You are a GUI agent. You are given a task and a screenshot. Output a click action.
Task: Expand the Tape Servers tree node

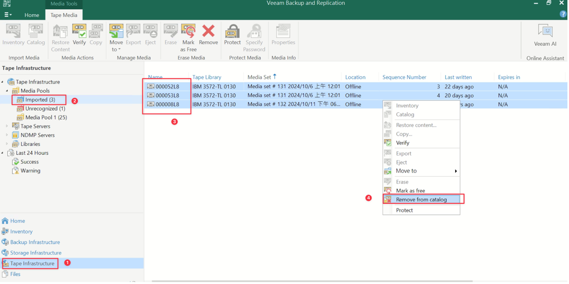pyautogui.click(x=7, y=126)
